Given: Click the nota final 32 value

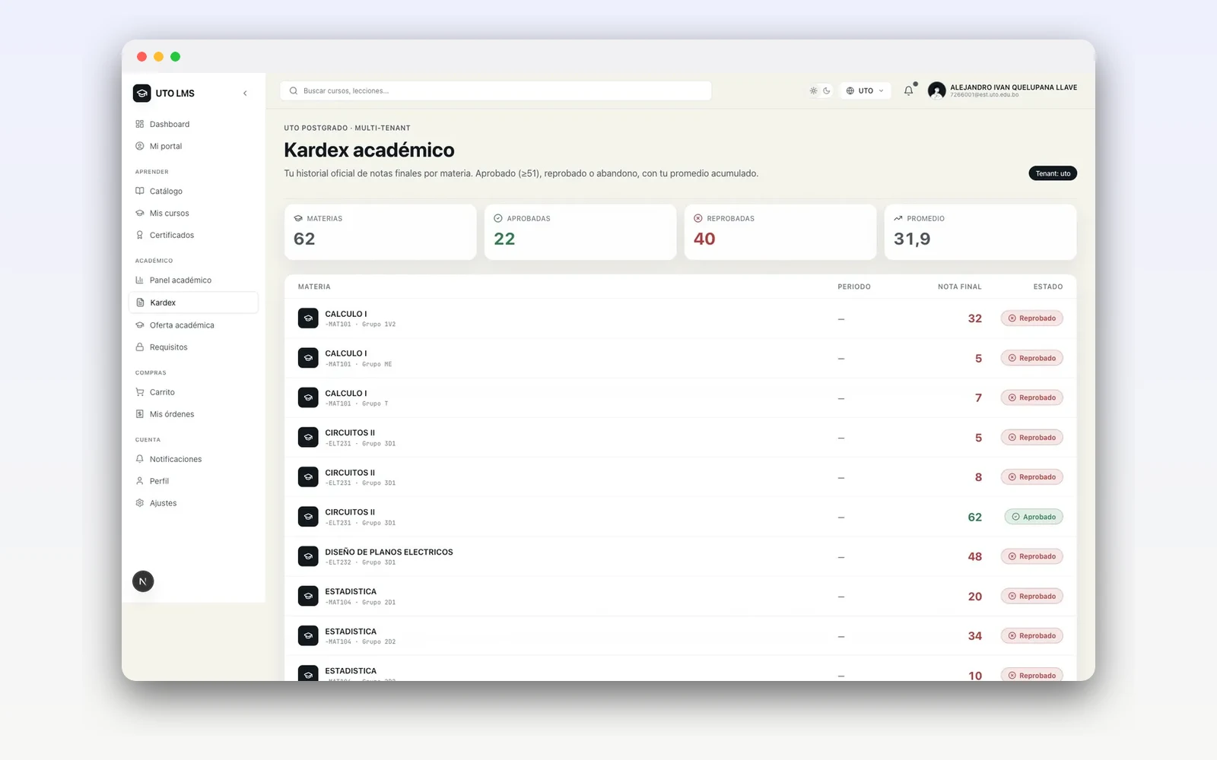Looking at the screenshot, I should [x=974, y=318].
